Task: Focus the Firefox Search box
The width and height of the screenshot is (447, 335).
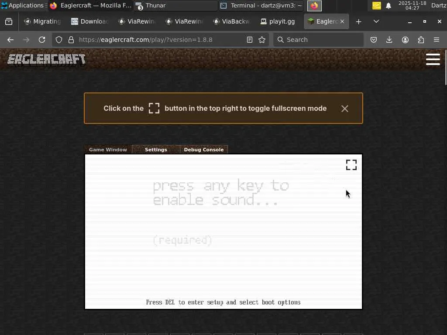Action: [318, 40]
